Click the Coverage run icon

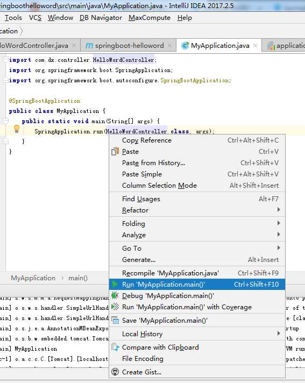point(115,307)
